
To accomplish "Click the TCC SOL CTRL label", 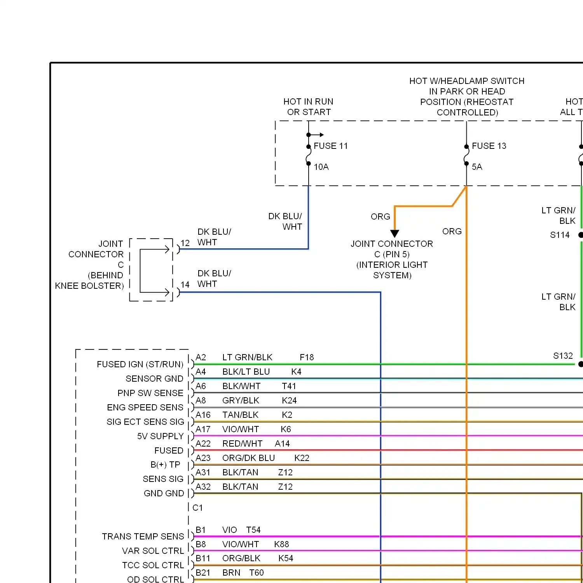I will (x=153, y=565).
